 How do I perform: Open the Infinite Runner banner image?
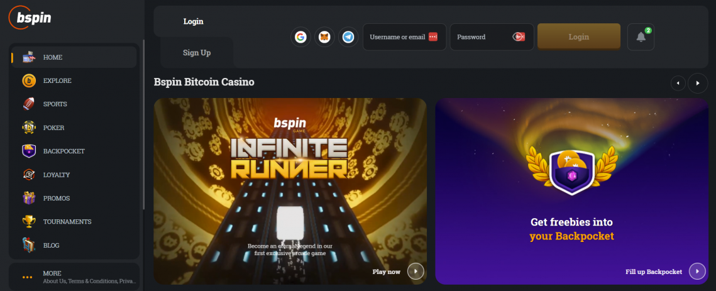pos(290,192)
